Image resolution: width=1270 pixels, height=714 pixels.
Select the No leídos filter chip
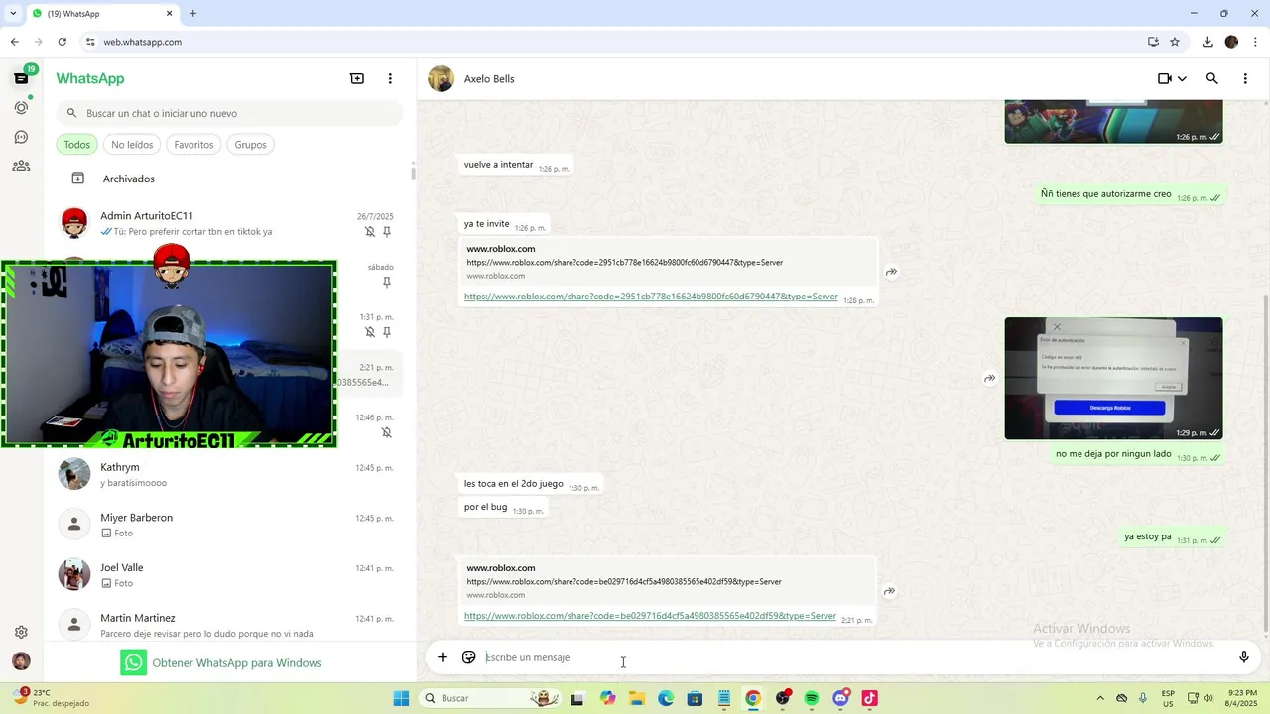pos(132,145)
